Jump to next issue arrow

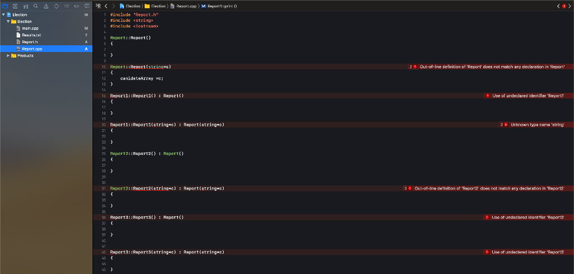coord(570,6)
